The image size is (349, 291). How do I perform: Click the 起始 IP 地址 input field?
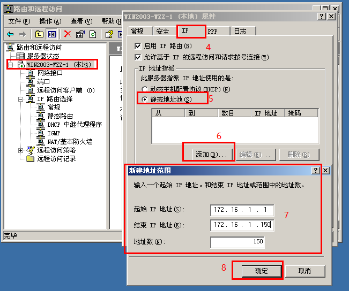[x=242, y=210]
